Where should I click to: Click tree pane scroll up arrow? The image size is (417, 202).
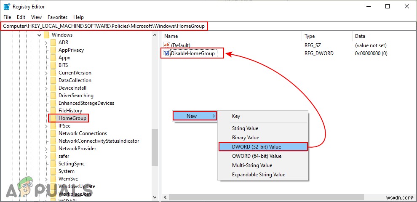pyautogui.click(x=155, y=35)
